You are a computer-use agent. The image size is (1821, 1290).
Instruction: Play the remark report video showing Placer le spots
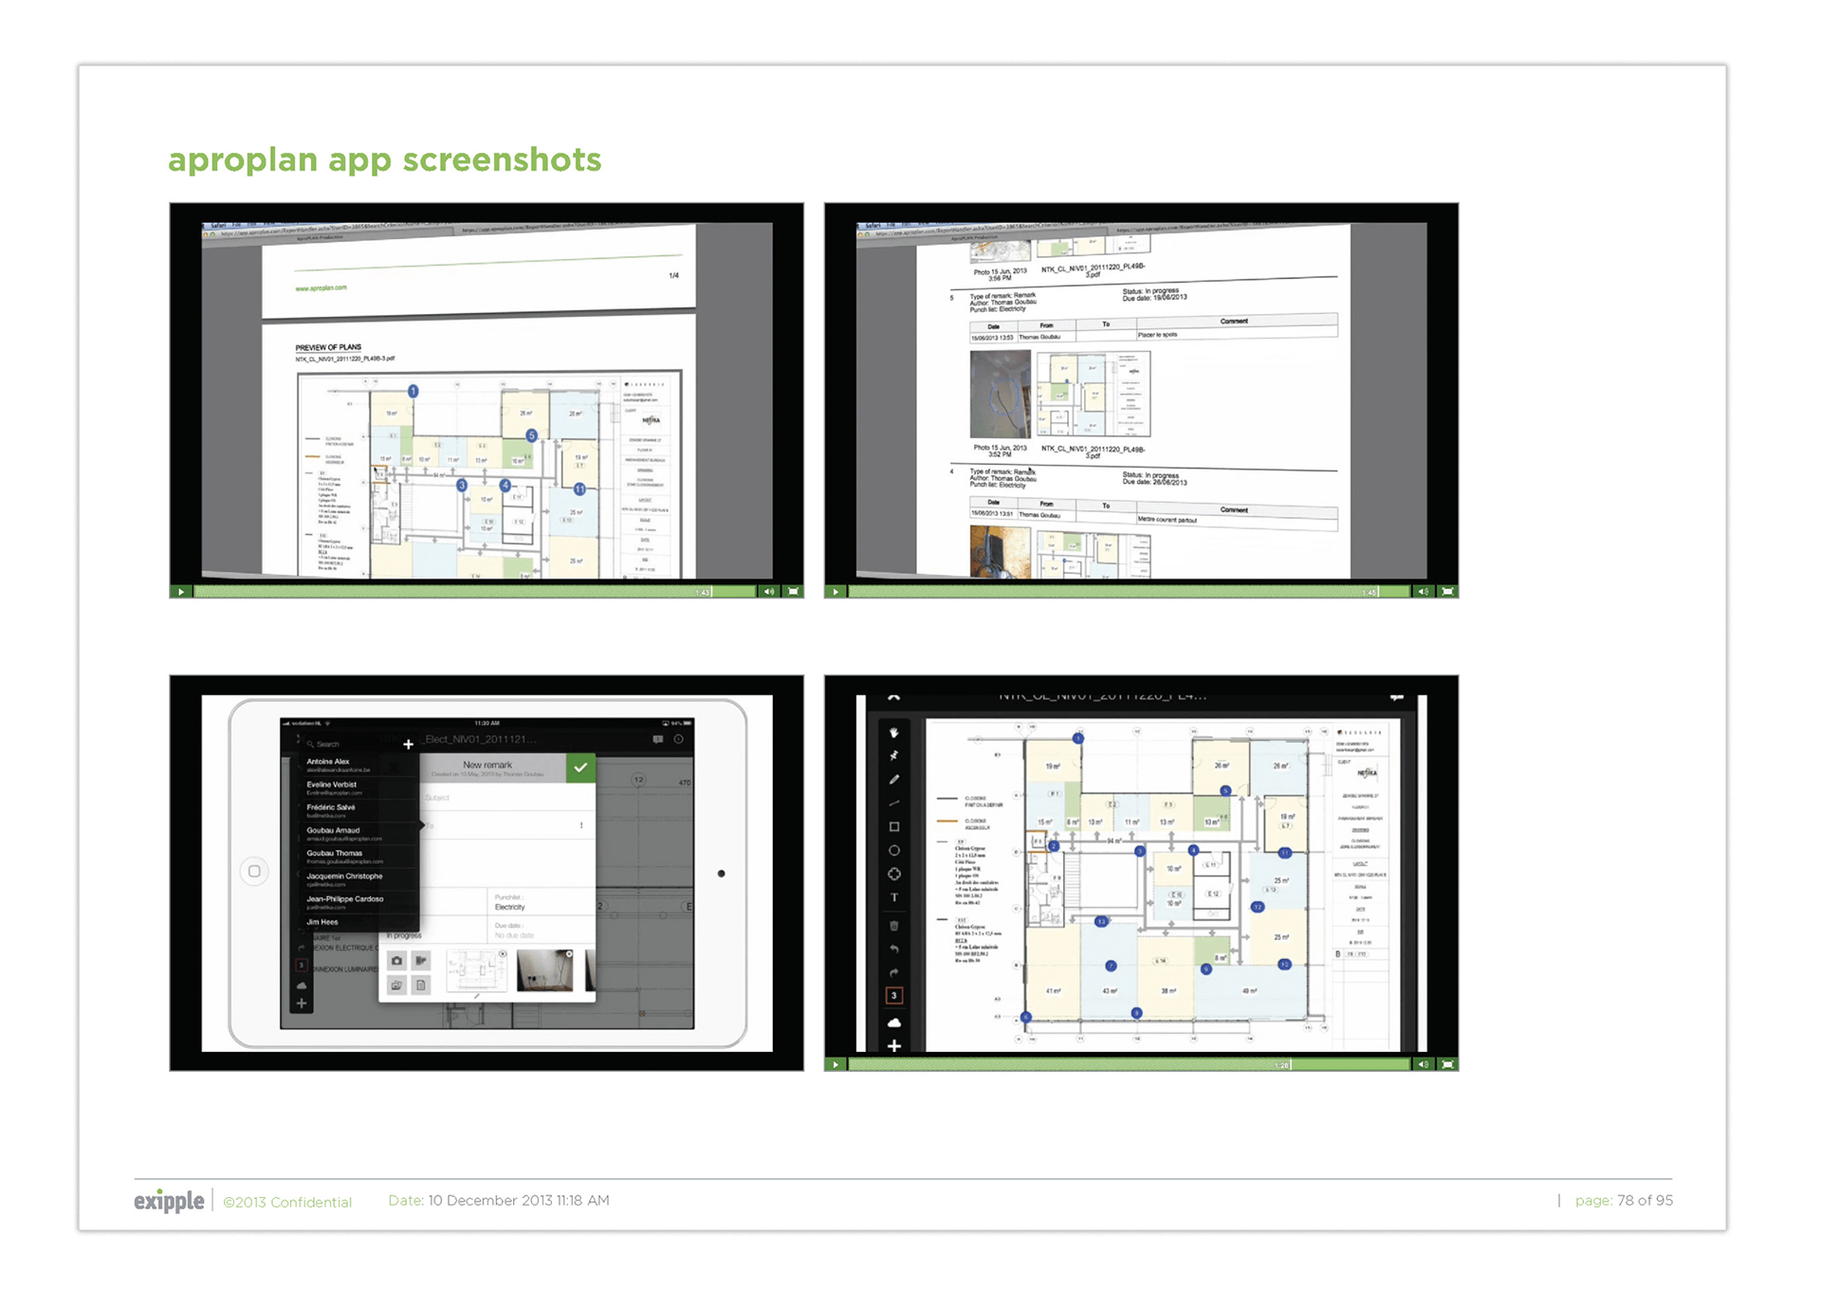pyautogui.click(x=836, y=592)
